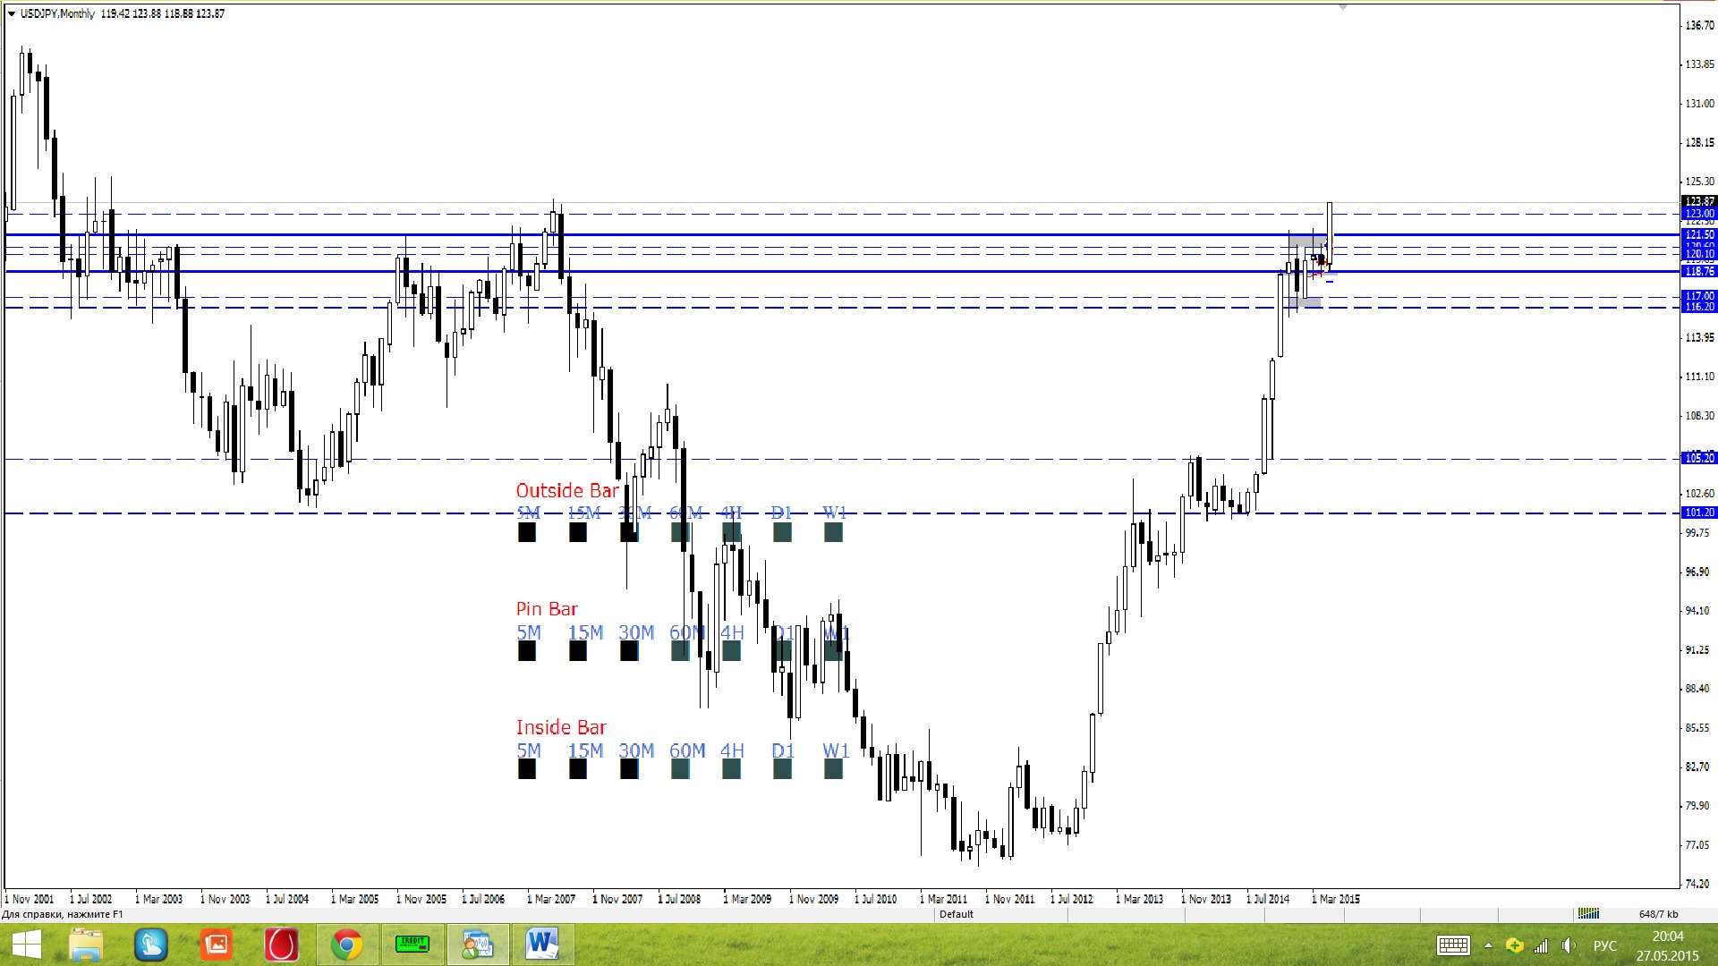Click the 136.70 value on price scale
The height and width of the screenshot is (966, 1718).
[1699, 25]
